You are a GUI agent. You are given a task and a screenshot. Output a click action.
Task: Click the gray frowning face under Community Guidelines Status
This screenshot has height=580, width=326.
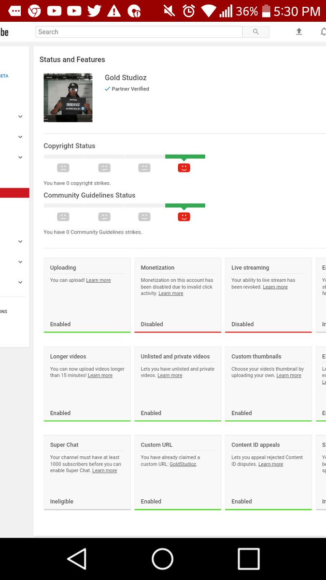63,217
